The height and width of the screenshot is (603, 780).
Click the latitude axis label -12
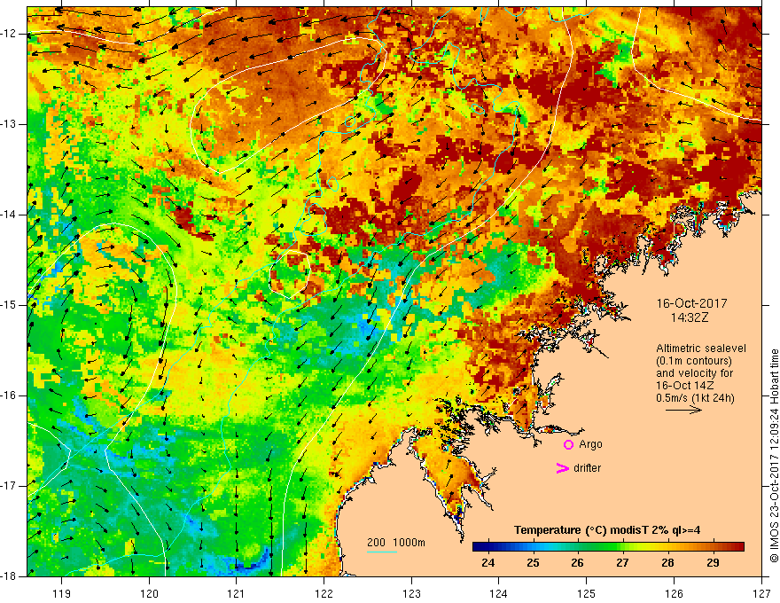point(10,34)
